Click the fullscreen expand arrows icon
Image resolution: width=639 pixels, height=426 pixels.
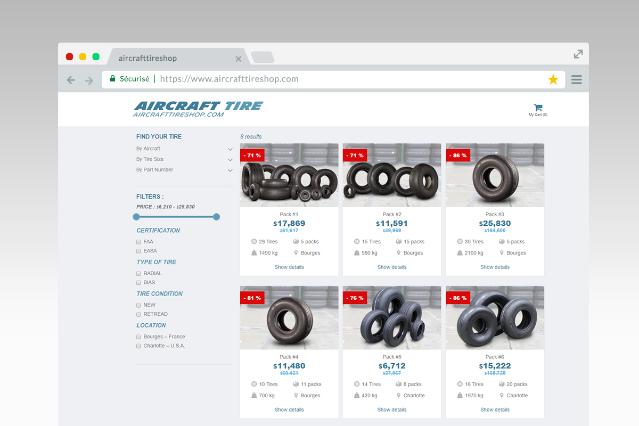[x=578, y=54]
